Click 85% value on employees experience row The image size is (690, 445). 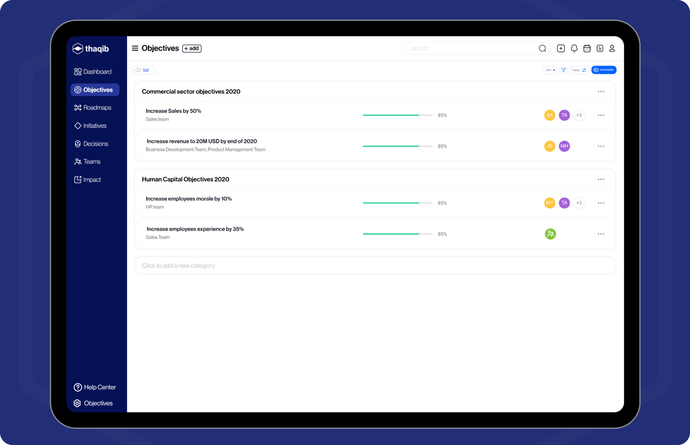point(442,234)
